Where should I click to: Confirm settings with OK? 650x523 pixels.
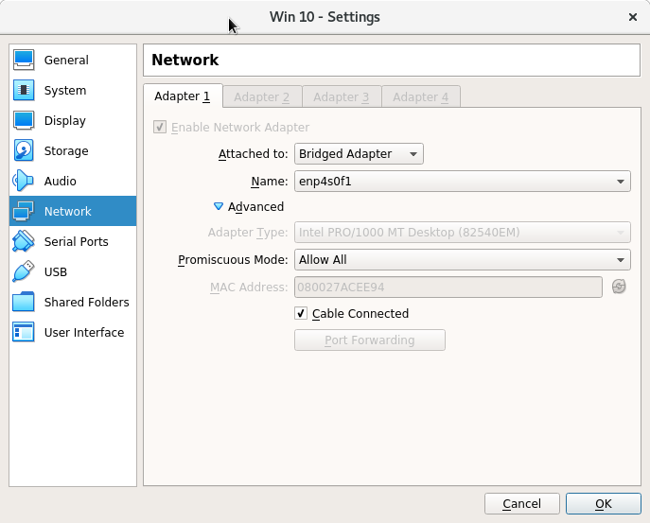(603, 503)
